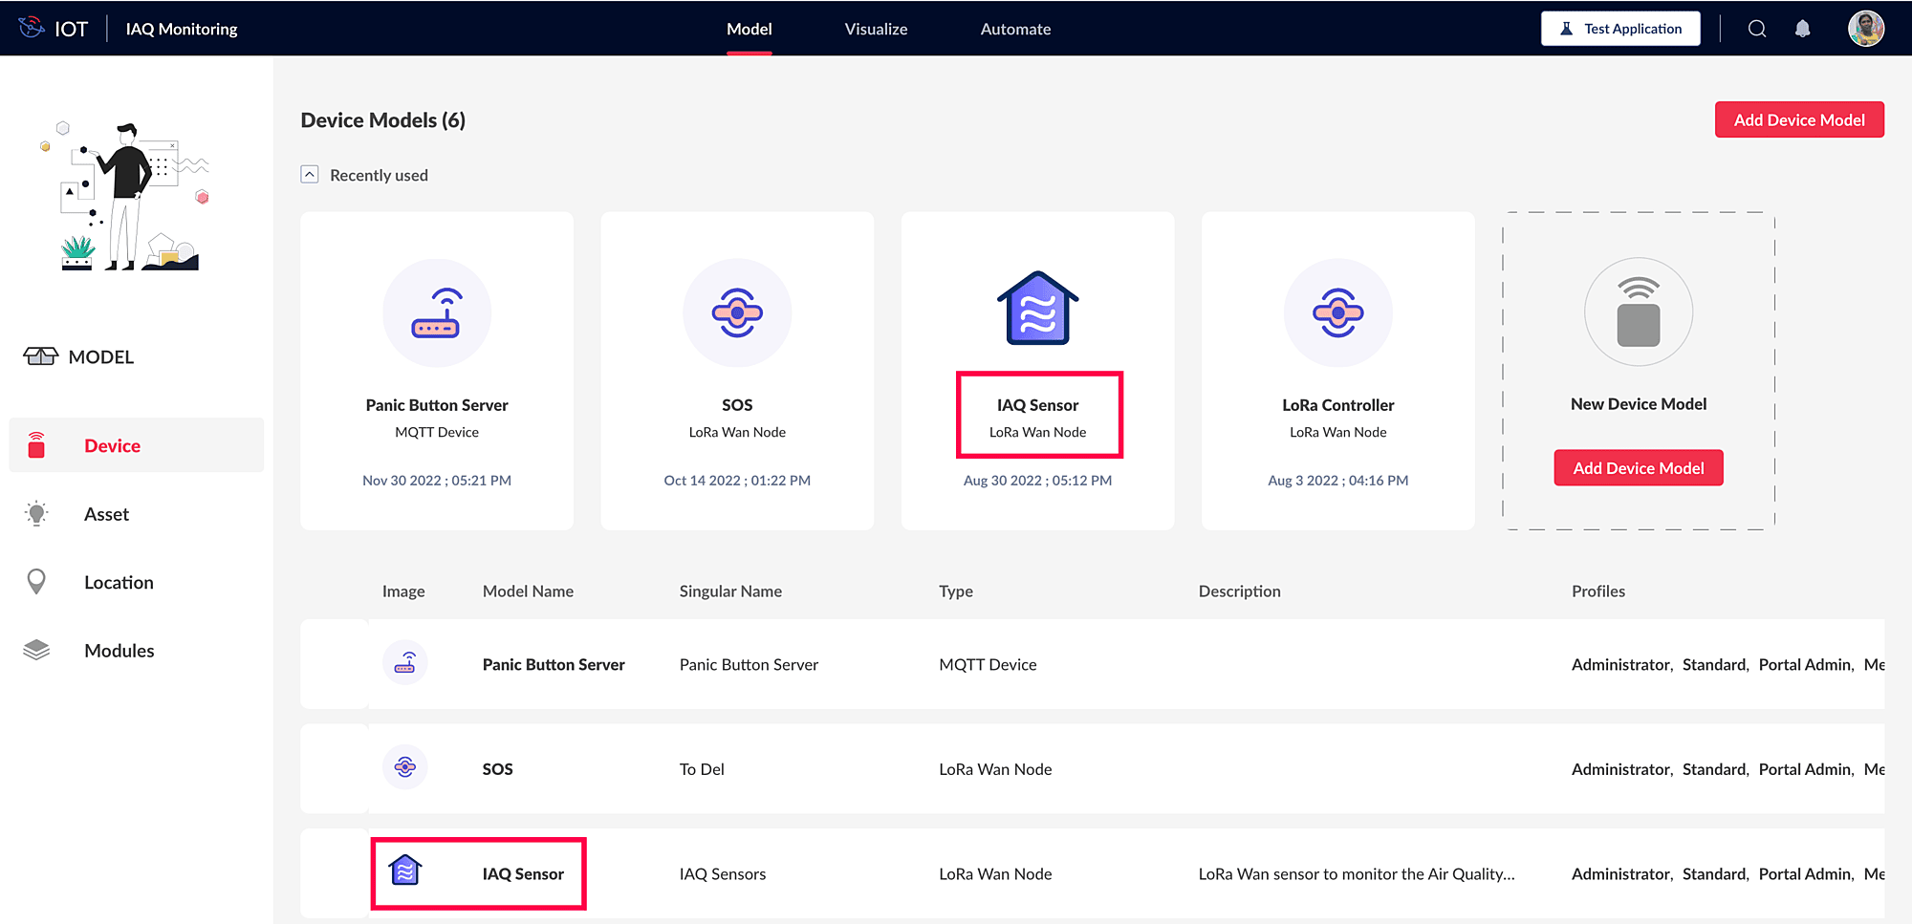Viewport: 1912px width, 924px height.
Task: Open the LoRa Controller card icon
Action: 1337,312
